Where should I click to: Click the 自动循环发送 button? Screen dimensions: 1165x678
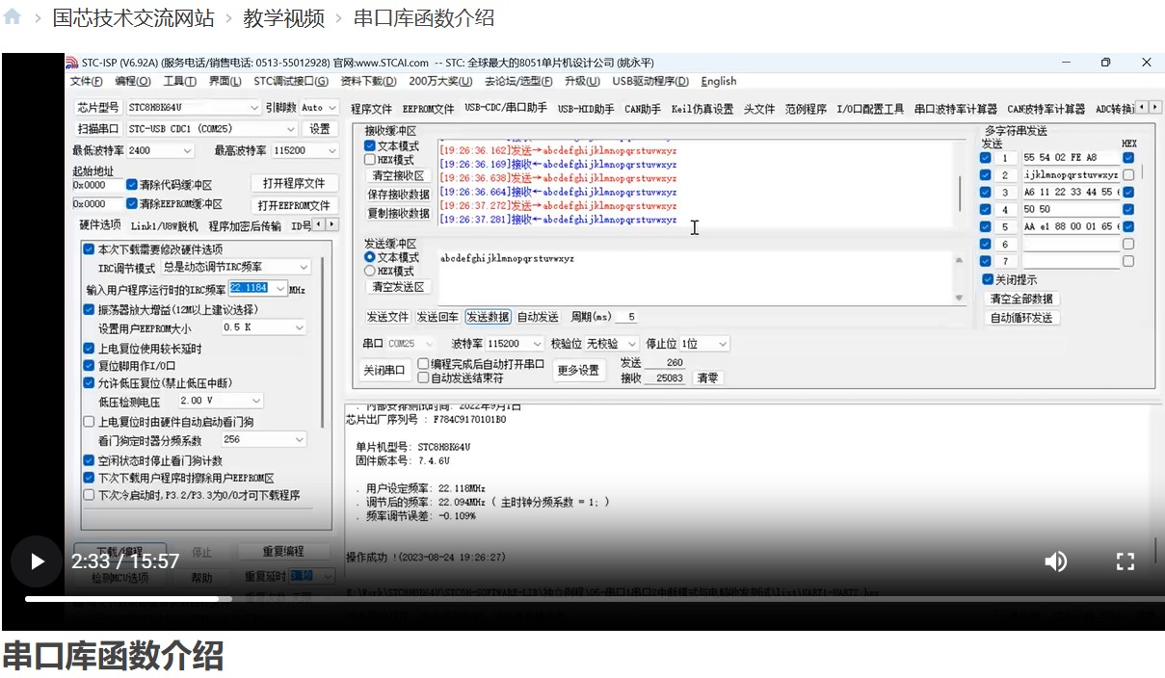coord(1021,318)
